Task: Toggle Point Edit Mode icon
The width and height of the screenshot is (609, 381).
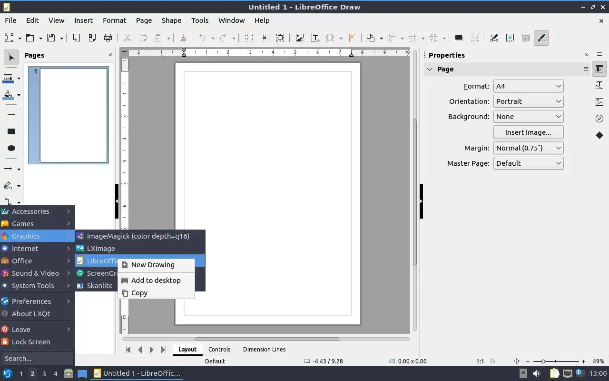Action: click(494, 38)
